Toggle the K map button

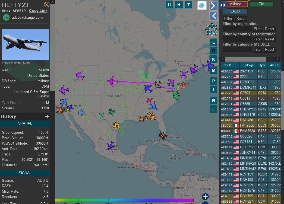point(214,59)
